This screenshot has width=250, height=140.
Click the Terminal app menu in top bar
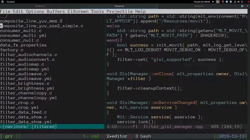click(x=11, y=2)
